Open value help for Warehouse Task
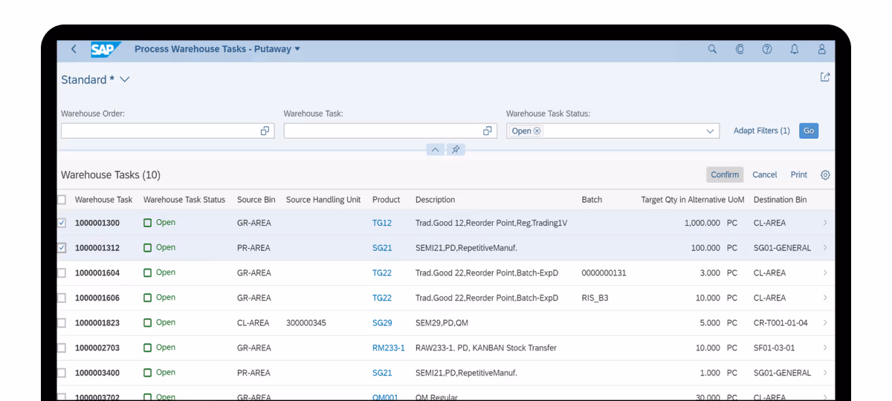 point(488,131)
